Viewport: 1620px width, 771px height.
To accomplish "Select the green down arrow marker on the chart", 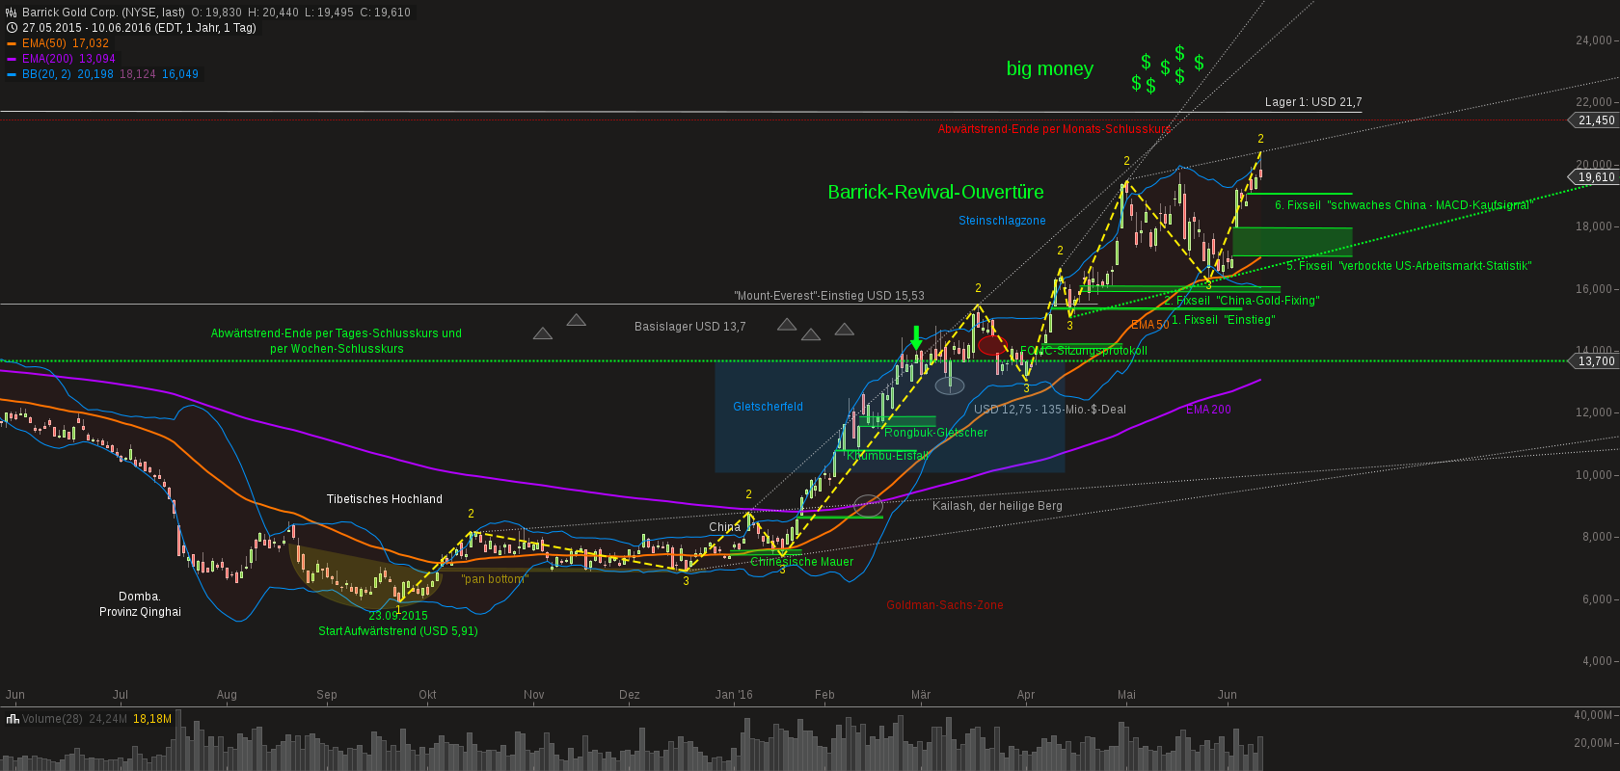I will click(916, 338).
